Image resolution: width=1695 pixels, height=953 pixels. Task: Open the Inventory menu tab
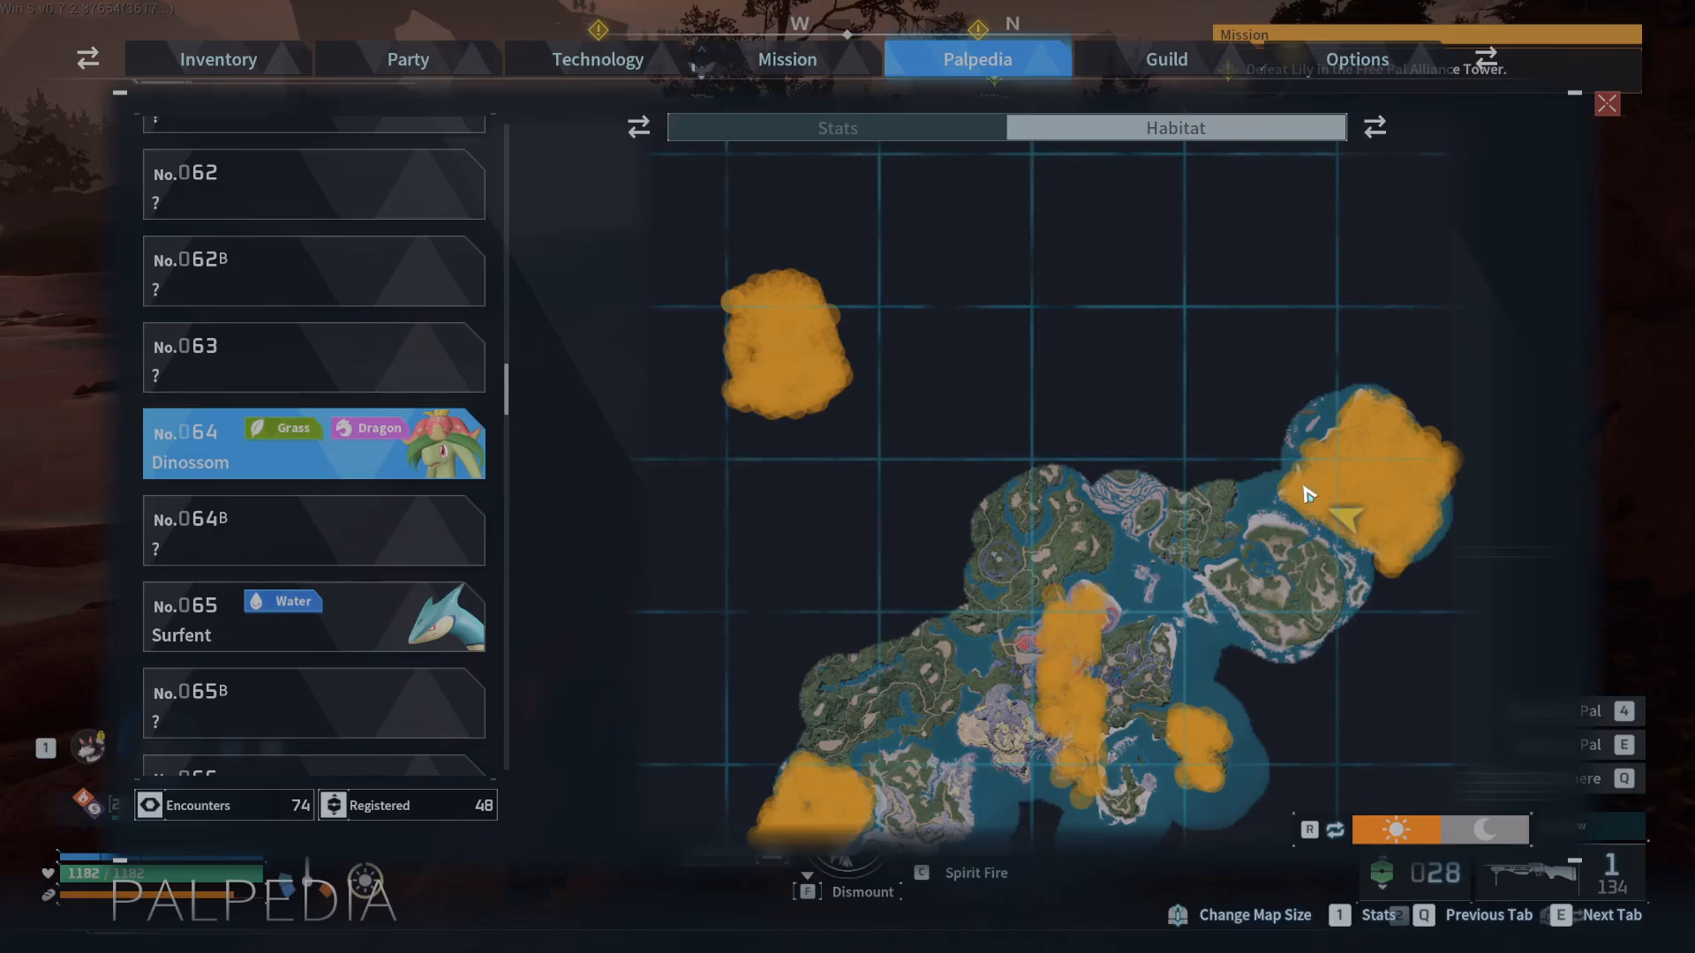[x=218, y=59]
